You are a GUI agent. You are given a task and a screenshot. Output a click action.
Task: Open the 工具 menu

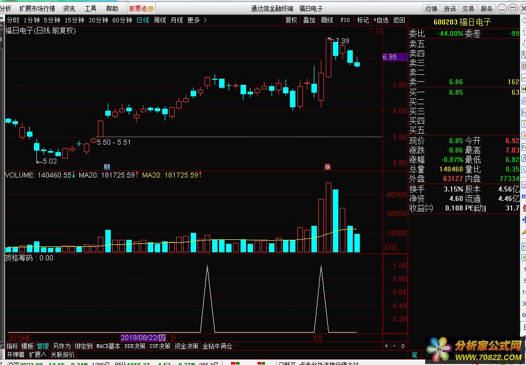tap(90, 8)
